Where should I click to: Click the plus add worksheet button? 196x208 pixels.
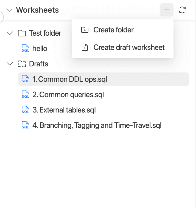167,10
